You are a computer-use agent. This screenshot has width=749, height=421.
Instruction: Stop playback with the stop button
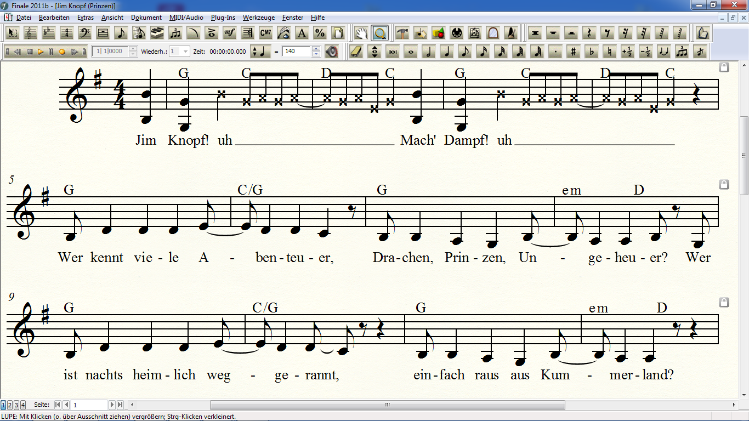pos(30,52)
